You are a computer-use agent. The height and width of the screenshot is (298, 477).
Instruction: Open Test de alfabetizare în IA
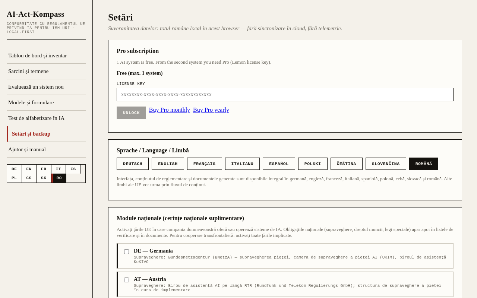[46, 118]
